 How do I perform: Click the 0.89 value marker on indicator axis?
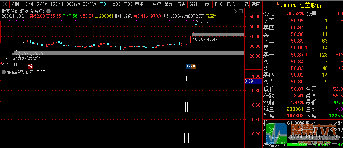point(249,81)
